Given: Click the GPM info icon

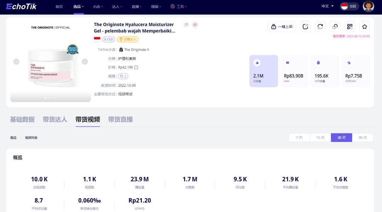Looking at the screenshot, I should tap(143, 208).
